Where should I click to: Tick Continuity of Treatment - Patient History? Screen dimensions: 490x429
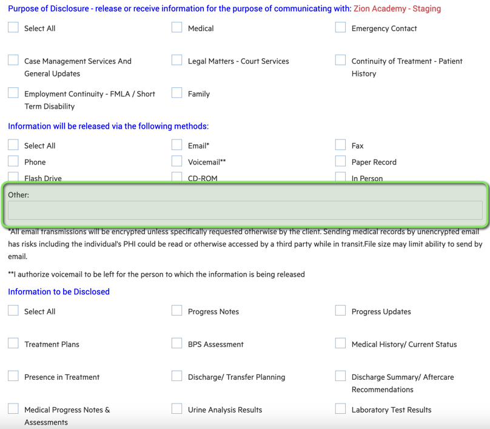(340, 60)
